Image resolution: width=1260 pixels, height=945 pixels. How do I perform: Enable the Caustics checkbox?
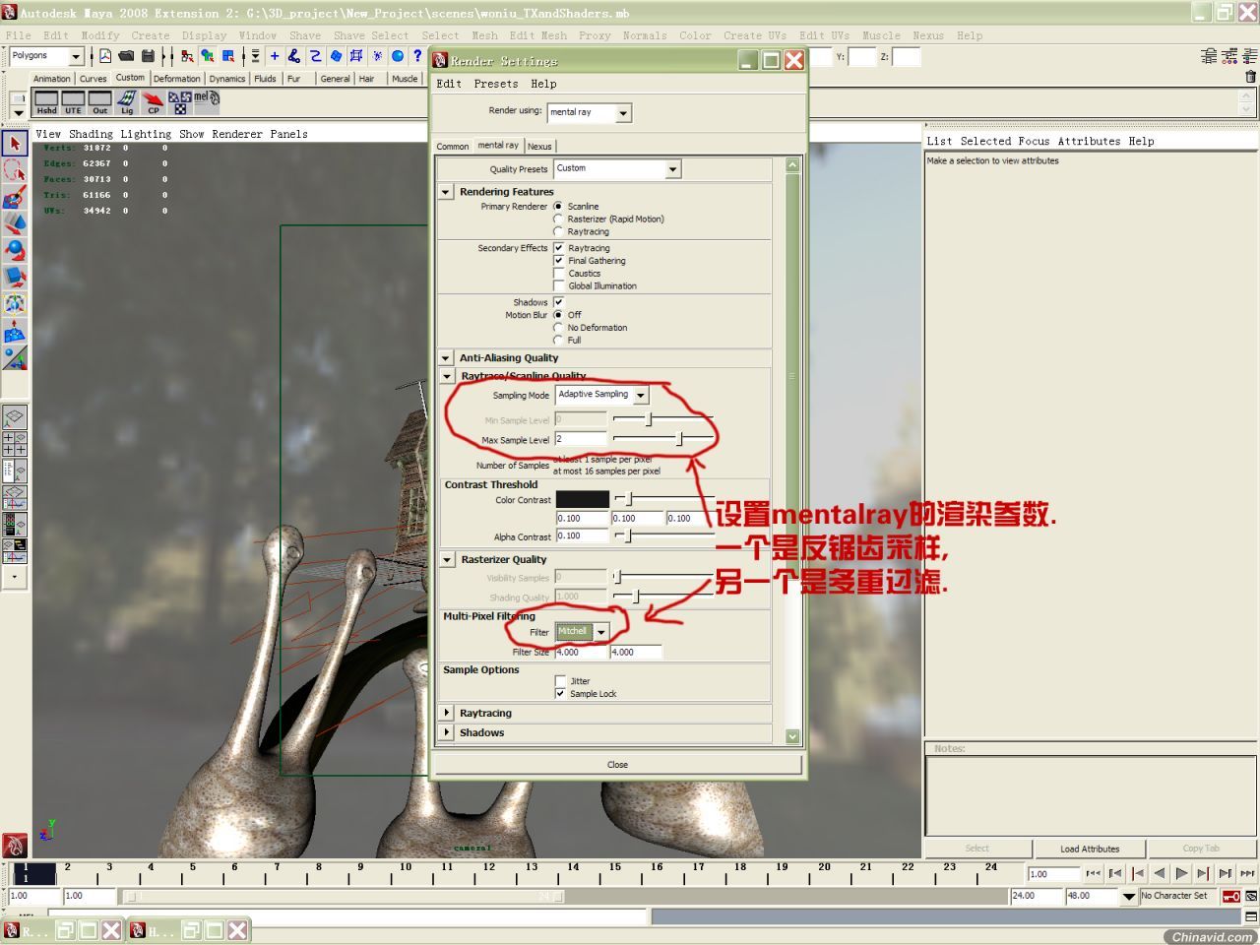point(559,274)
